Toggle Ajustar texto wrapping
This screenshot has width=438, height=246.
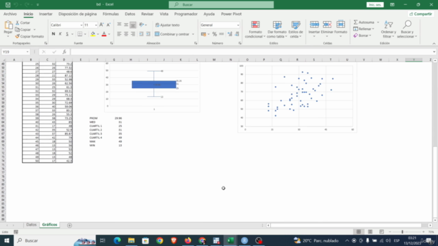point(168,25)
